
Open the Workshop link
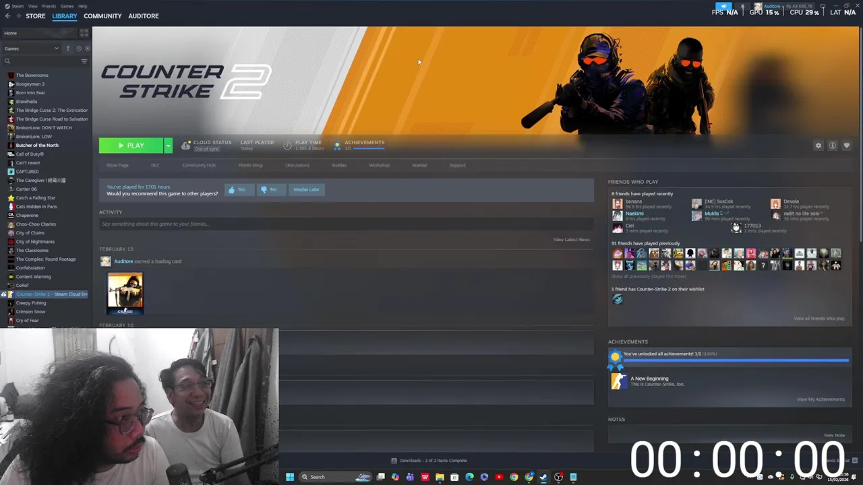pos(379,165)
